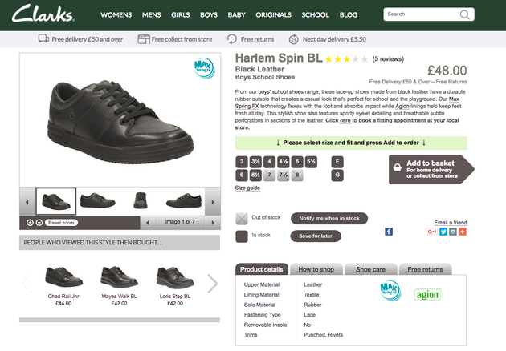
Task: Switch to the Shoe care tab
Action: pyautogui.click(x=370, y=269)
